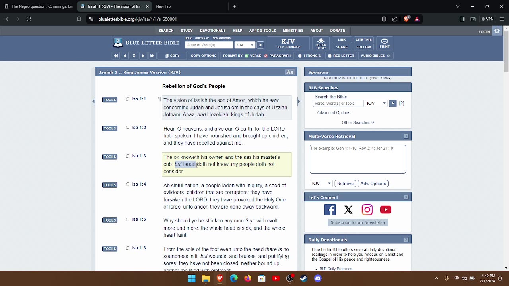This screenshot has width=509, height=286.
Task: Click Windows Start button
Action: (192, 278)
